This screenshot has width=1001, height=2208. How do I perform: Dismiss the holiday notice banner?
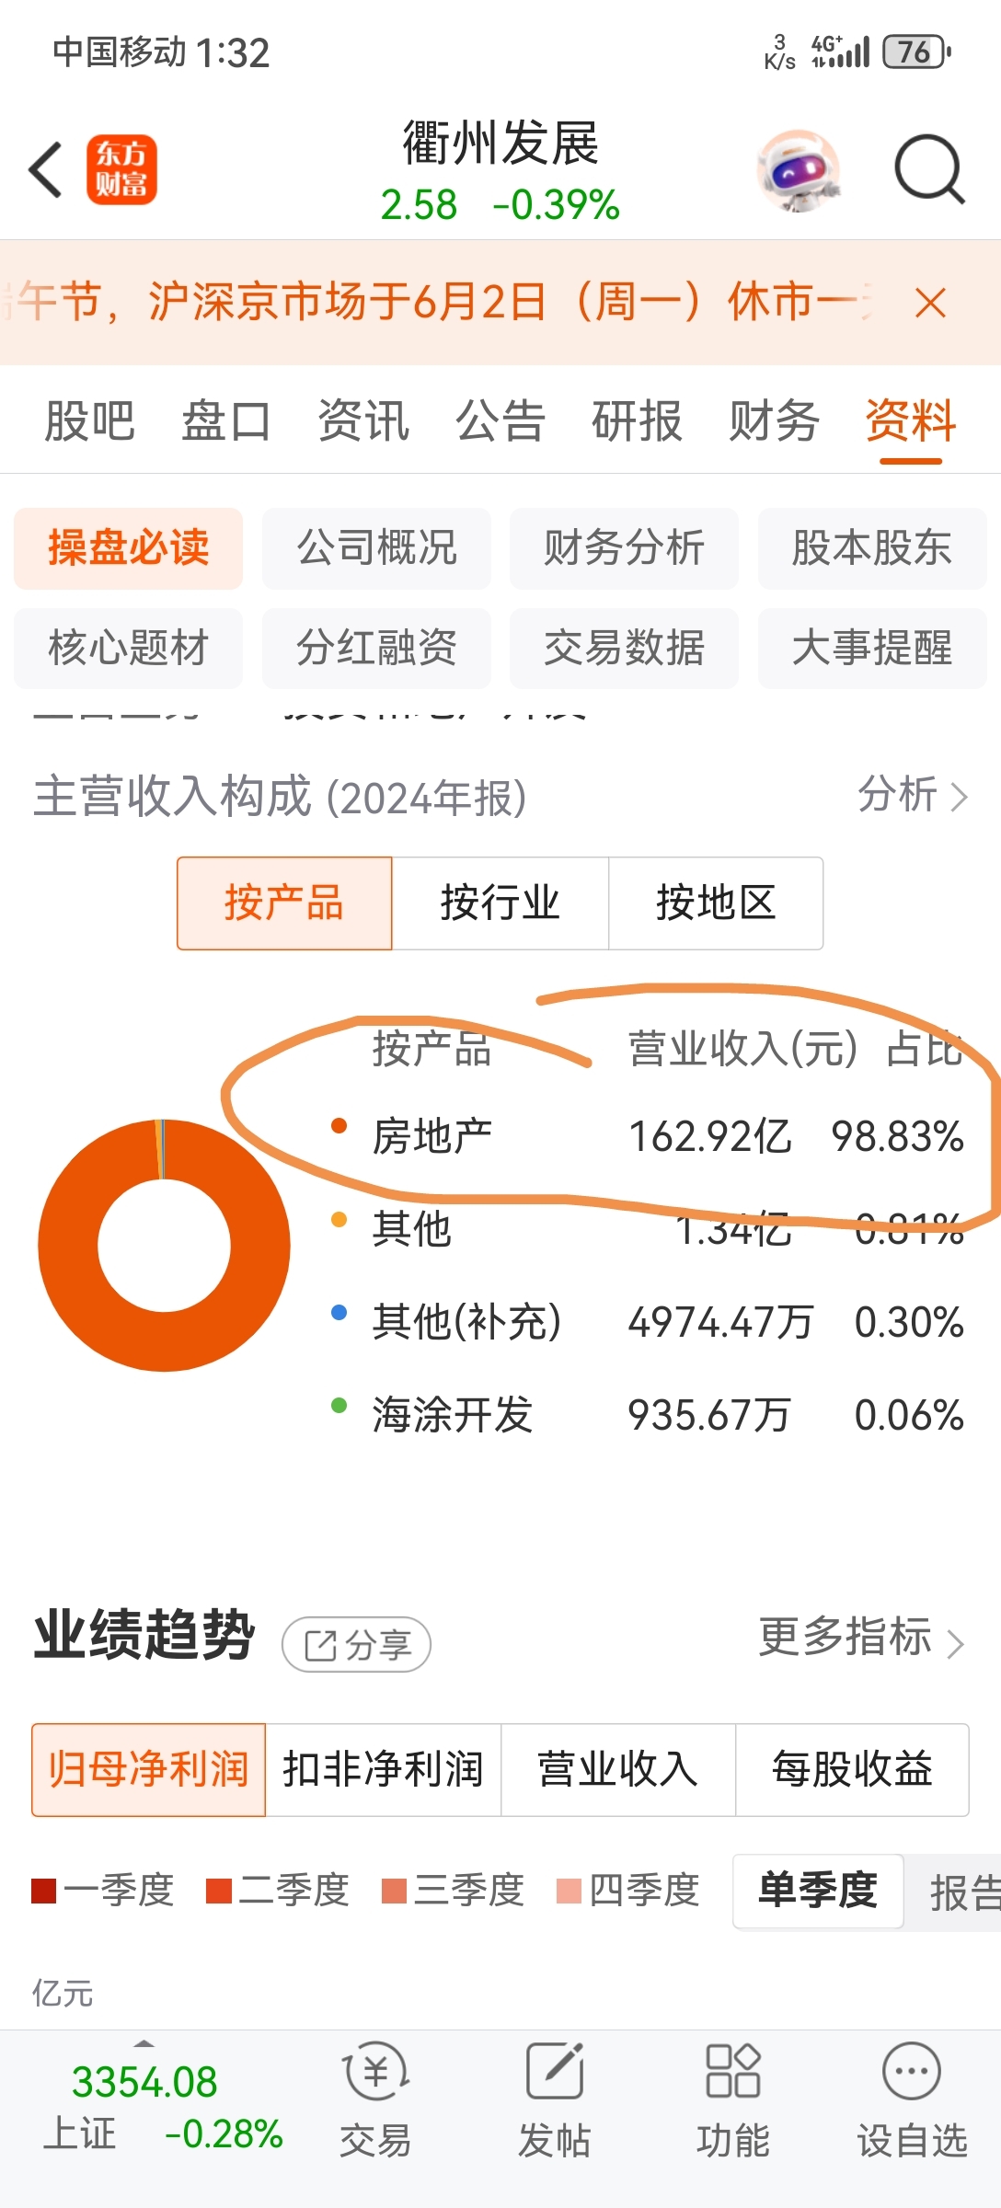930,303
